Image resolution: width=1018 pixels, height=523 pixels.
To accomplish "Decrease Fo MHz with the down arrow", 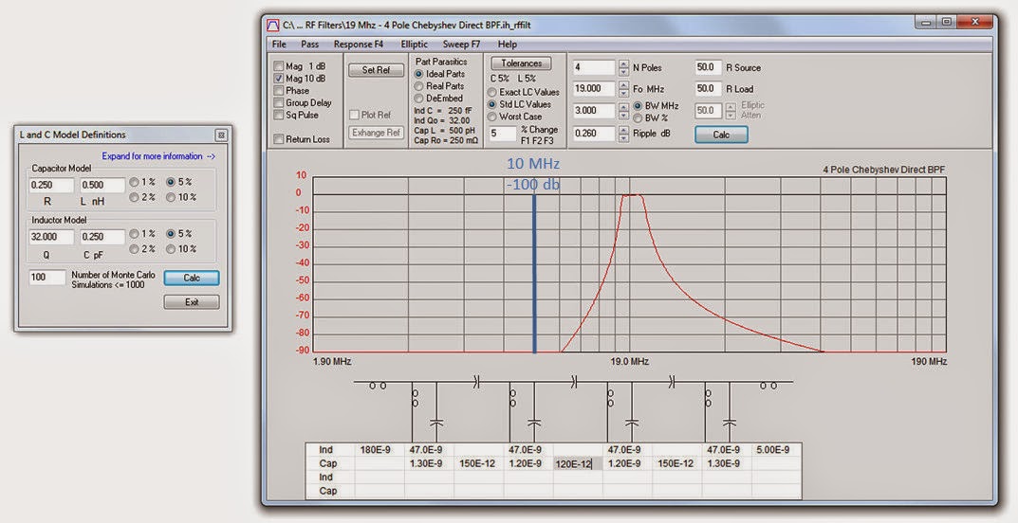I will point(623,93).
